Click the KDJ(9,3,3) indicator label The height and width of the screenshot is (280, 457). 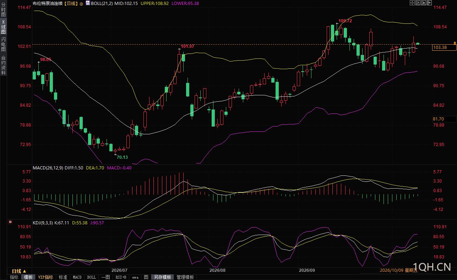click(43, 223)
